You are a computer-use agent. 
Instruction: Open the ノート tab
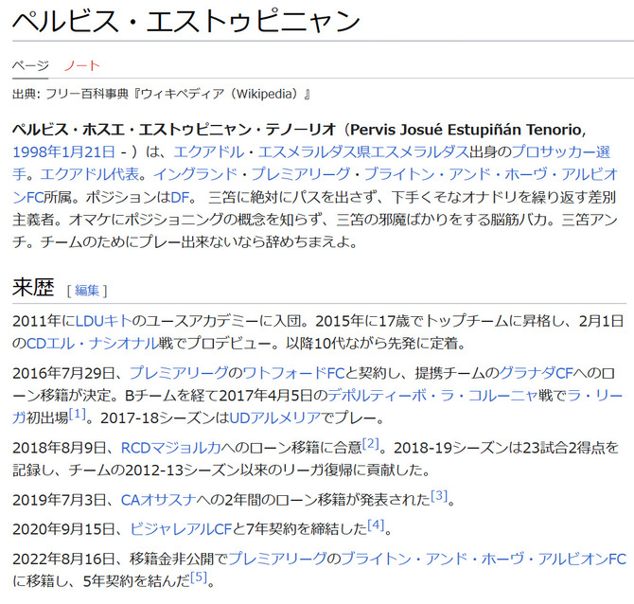82,65
